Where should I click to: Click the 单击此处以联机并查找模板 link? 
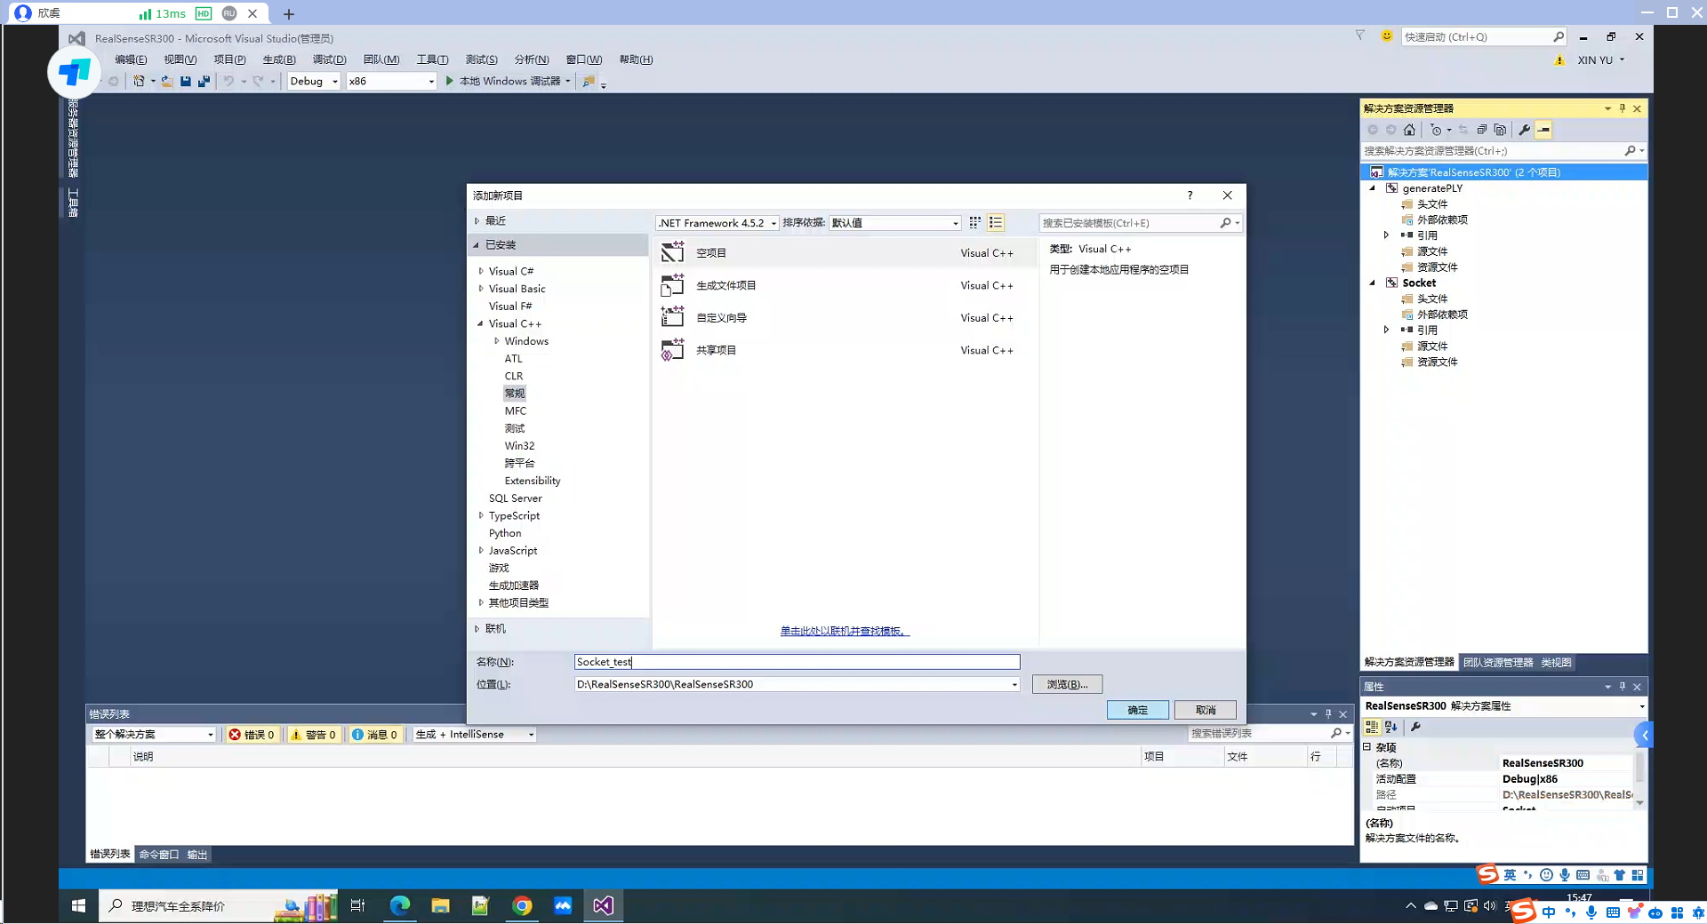coord(845,632)
